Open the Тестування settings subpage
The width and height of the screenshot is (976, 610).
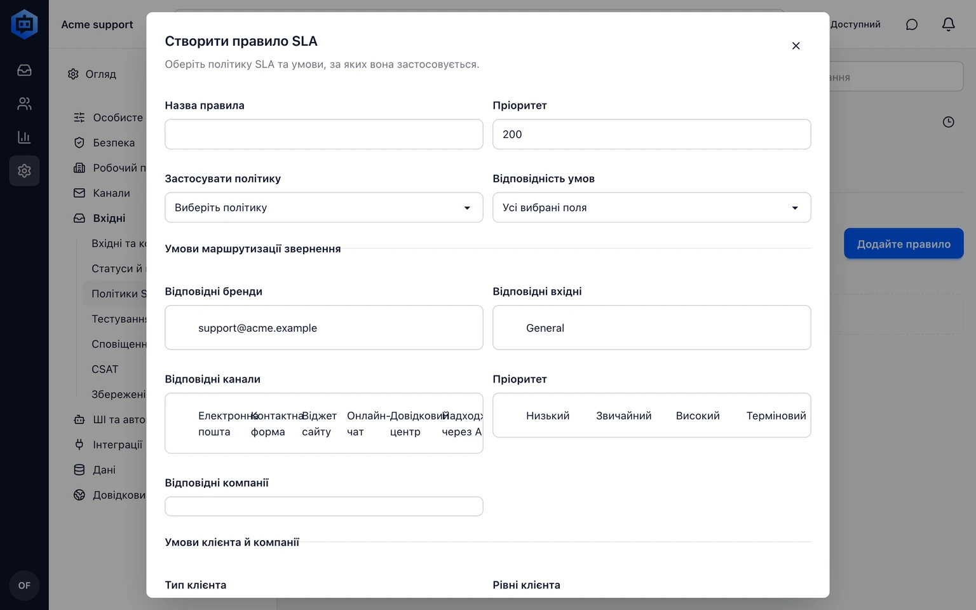point(119,319)
